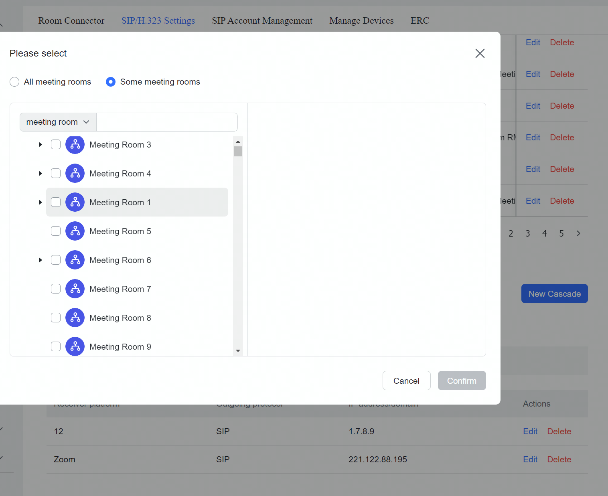Screen dimensions: 608x496
Task: Enable the Meeting Room 9 checkbox
Action: tap(56, 346)
